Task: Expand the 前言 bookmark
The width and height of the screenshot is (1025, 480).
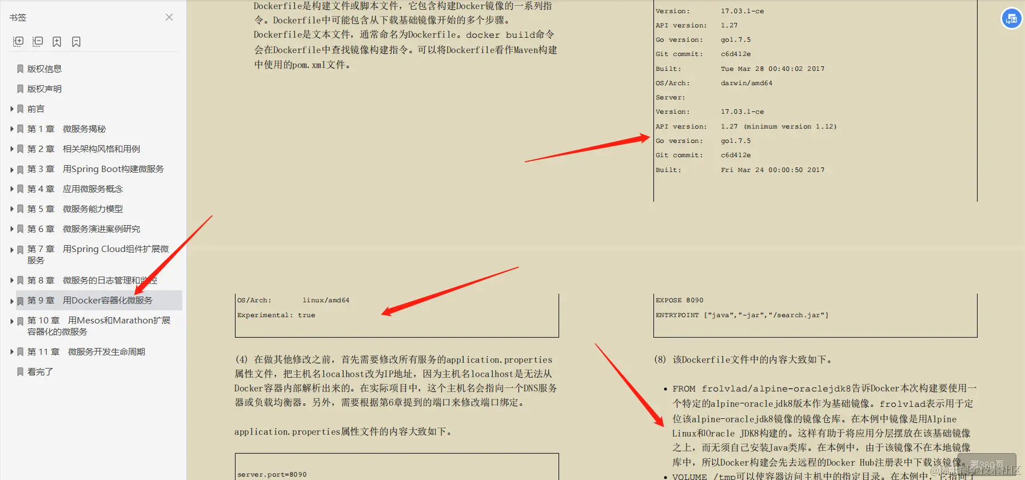Action: tap(12, 109)
